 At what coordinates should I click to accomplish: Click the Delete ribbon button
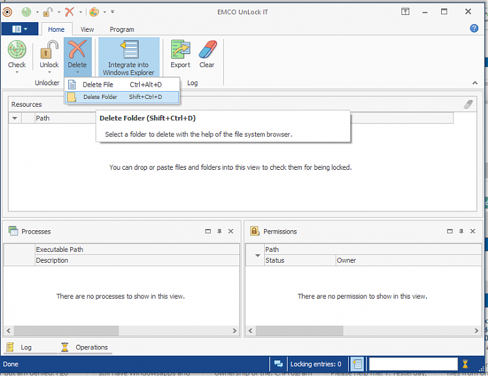[77, 57]
